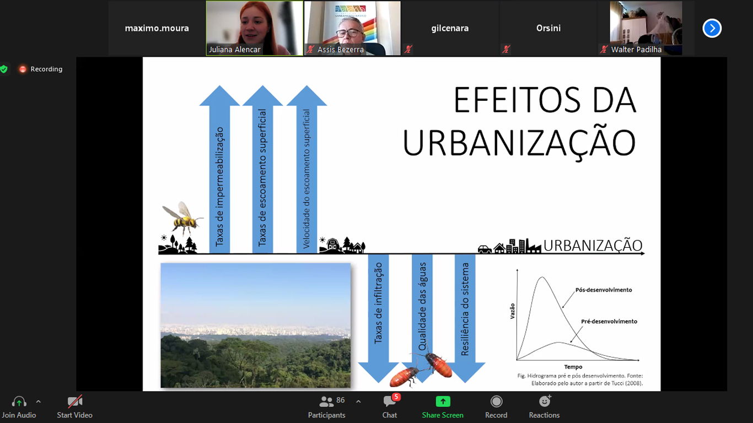The height and width of the screenshot is (423, 753).
Task: Expand the chevron next to Participants
Action: tap(358, 402)
